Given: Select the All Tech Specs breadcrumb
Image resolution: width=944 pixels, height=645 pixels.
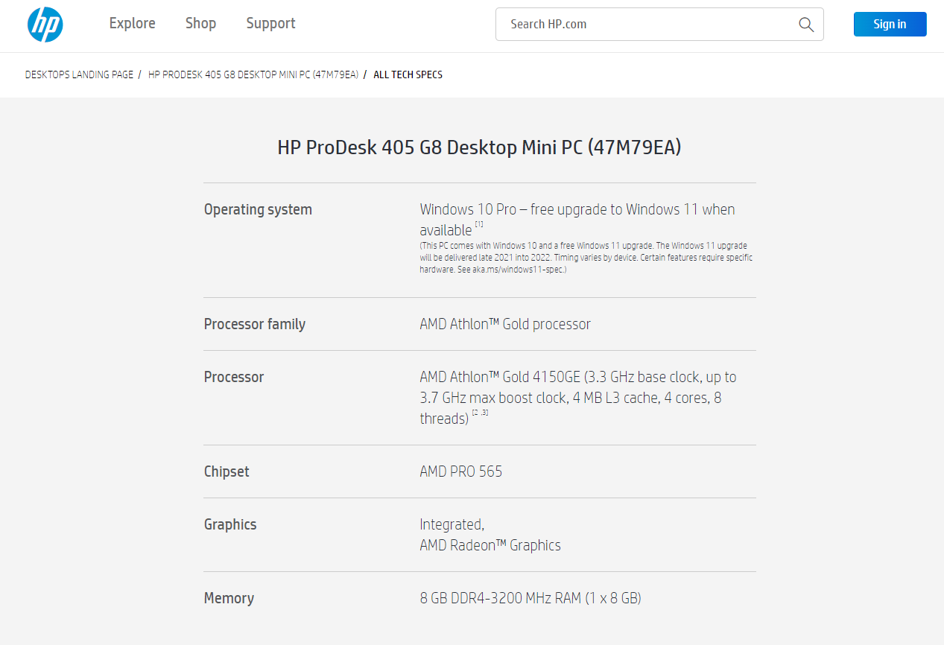Looking at the screenshot, I should (x=408, y=74).
